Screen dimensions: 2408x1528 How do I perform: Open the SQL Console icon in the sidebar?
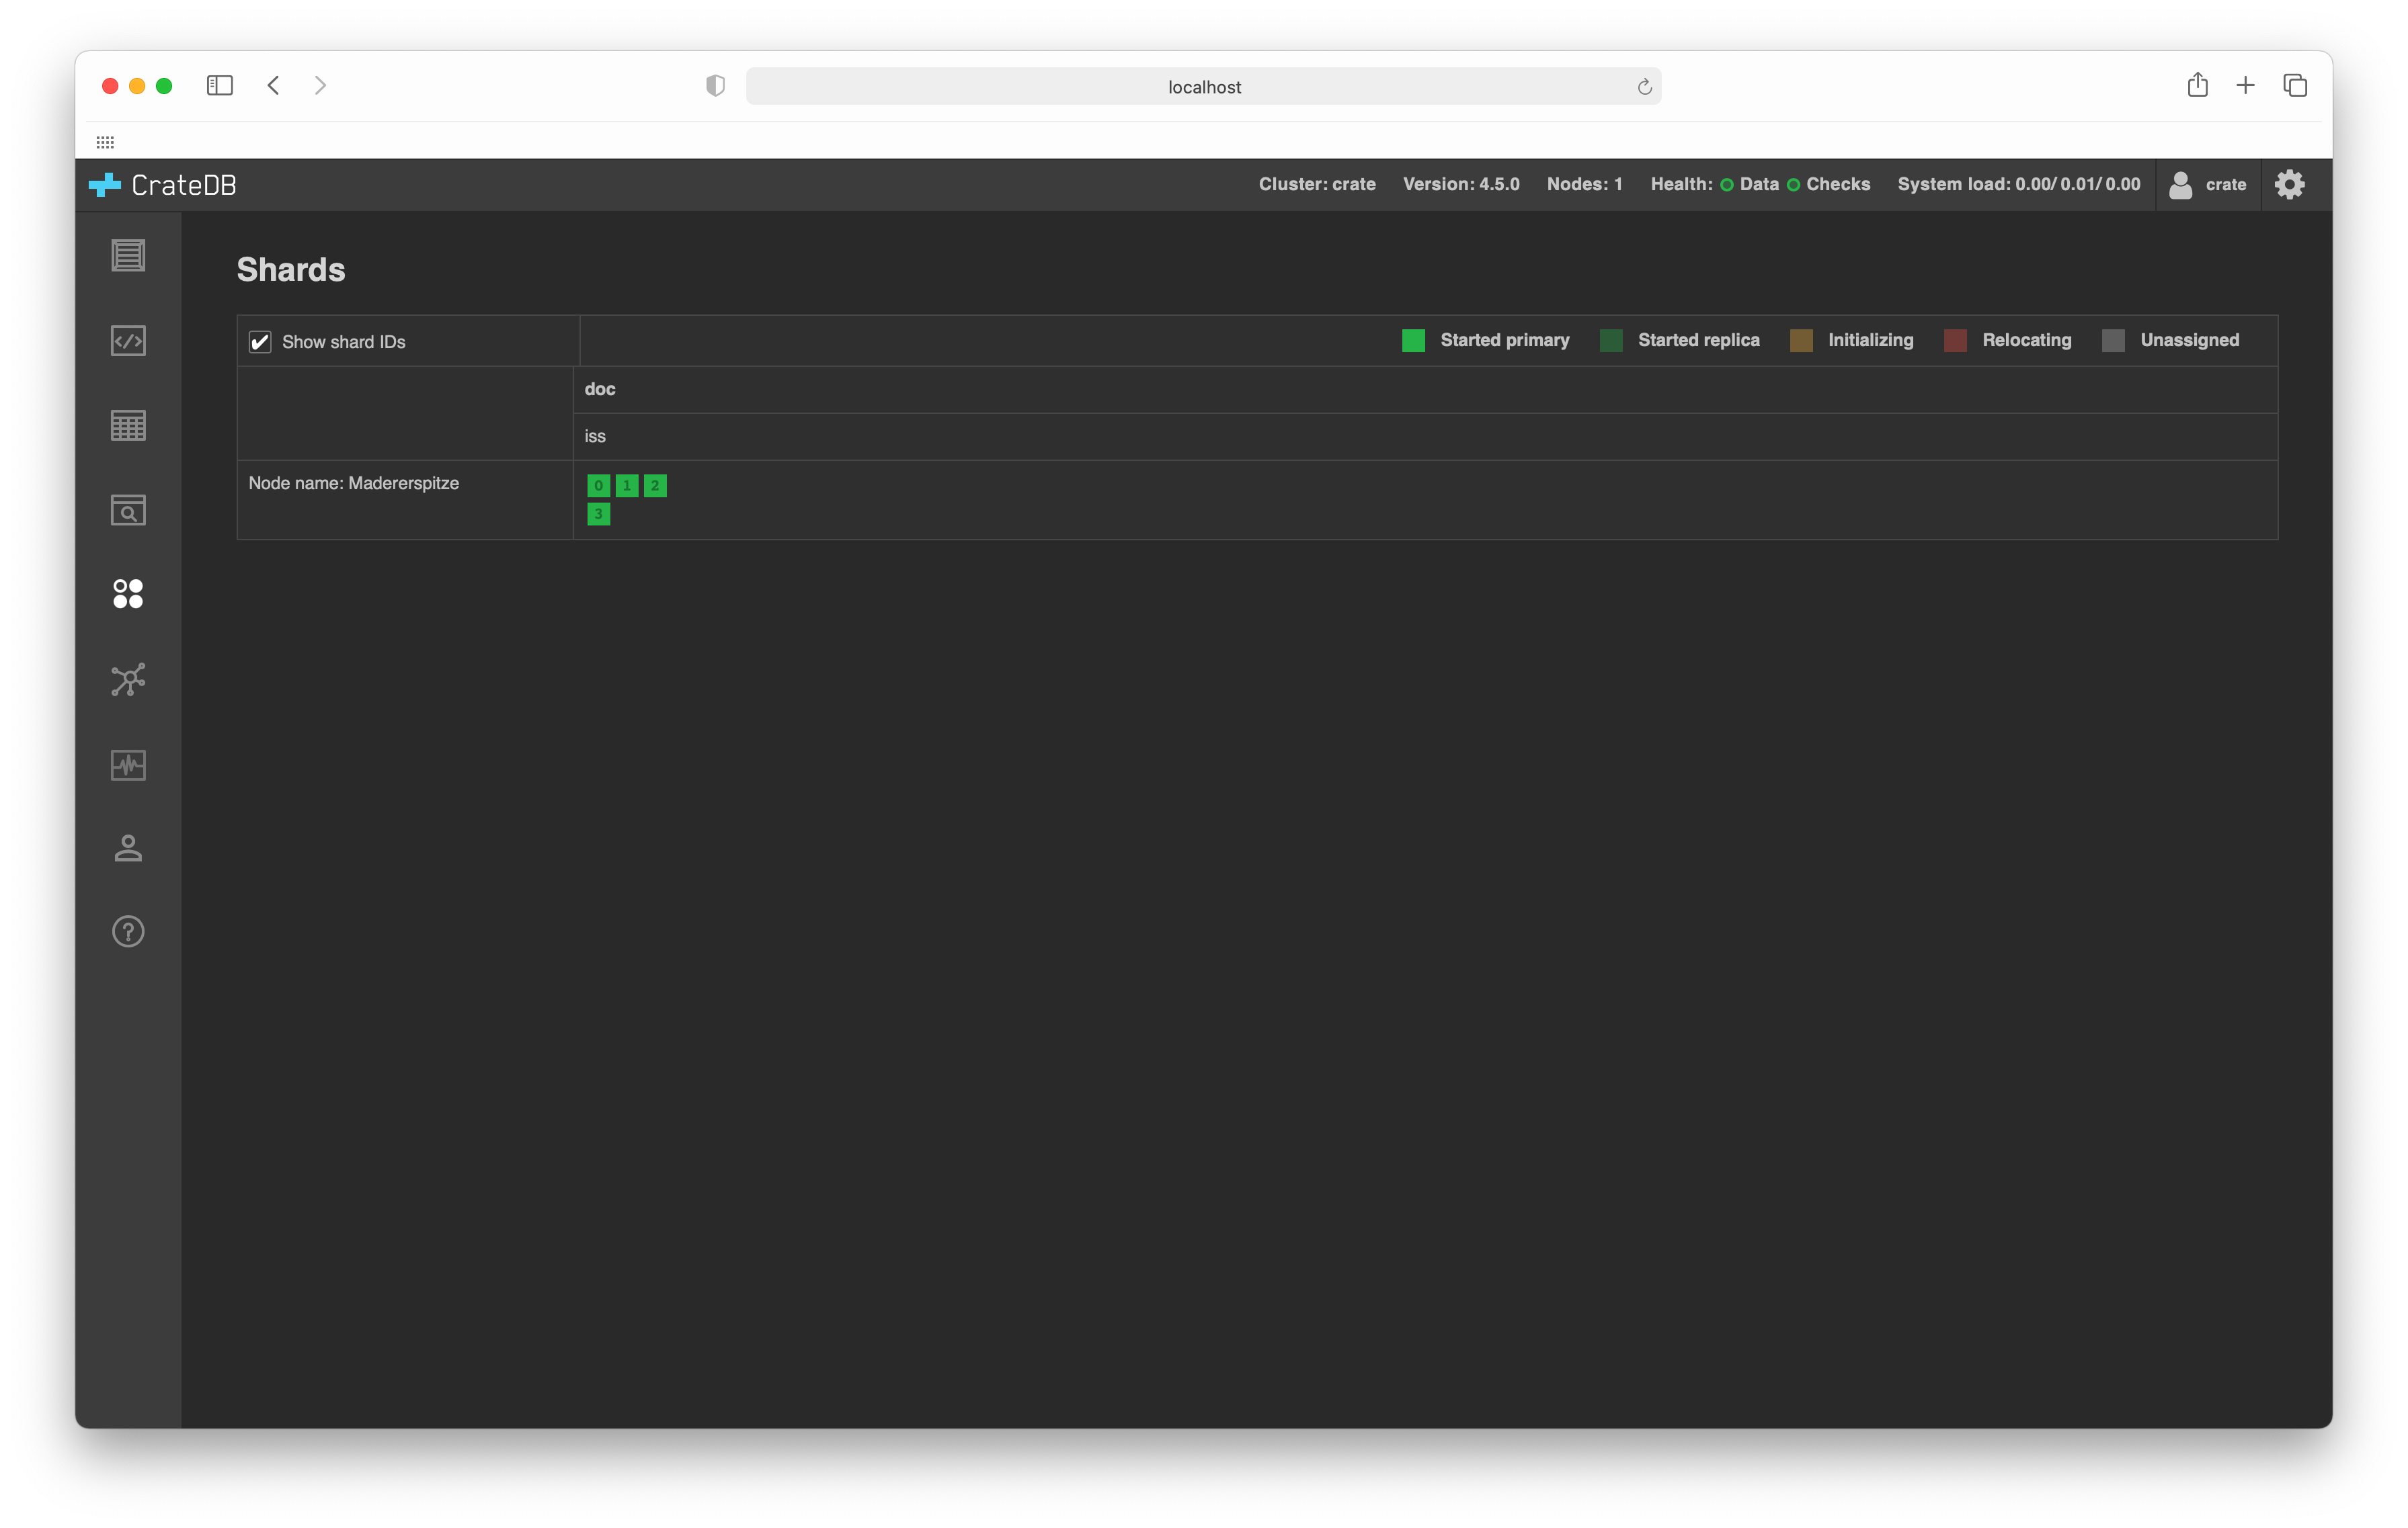coord(128,341)
